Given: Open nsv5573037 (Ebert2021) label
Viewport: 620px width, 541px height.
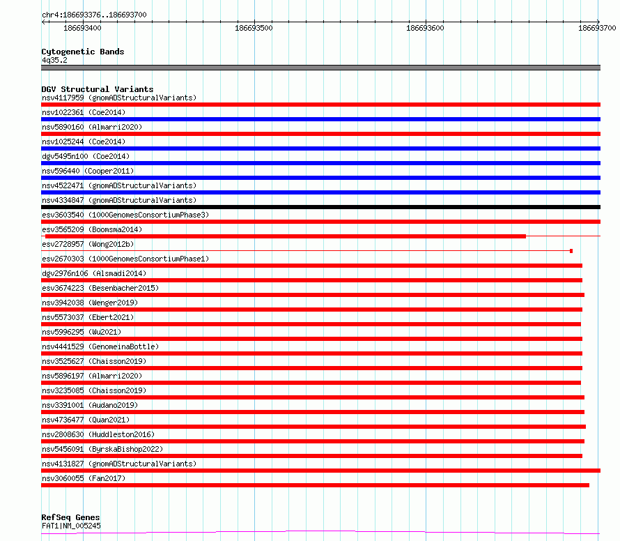Looking at the screenshot, I should [x=88, y=317].
